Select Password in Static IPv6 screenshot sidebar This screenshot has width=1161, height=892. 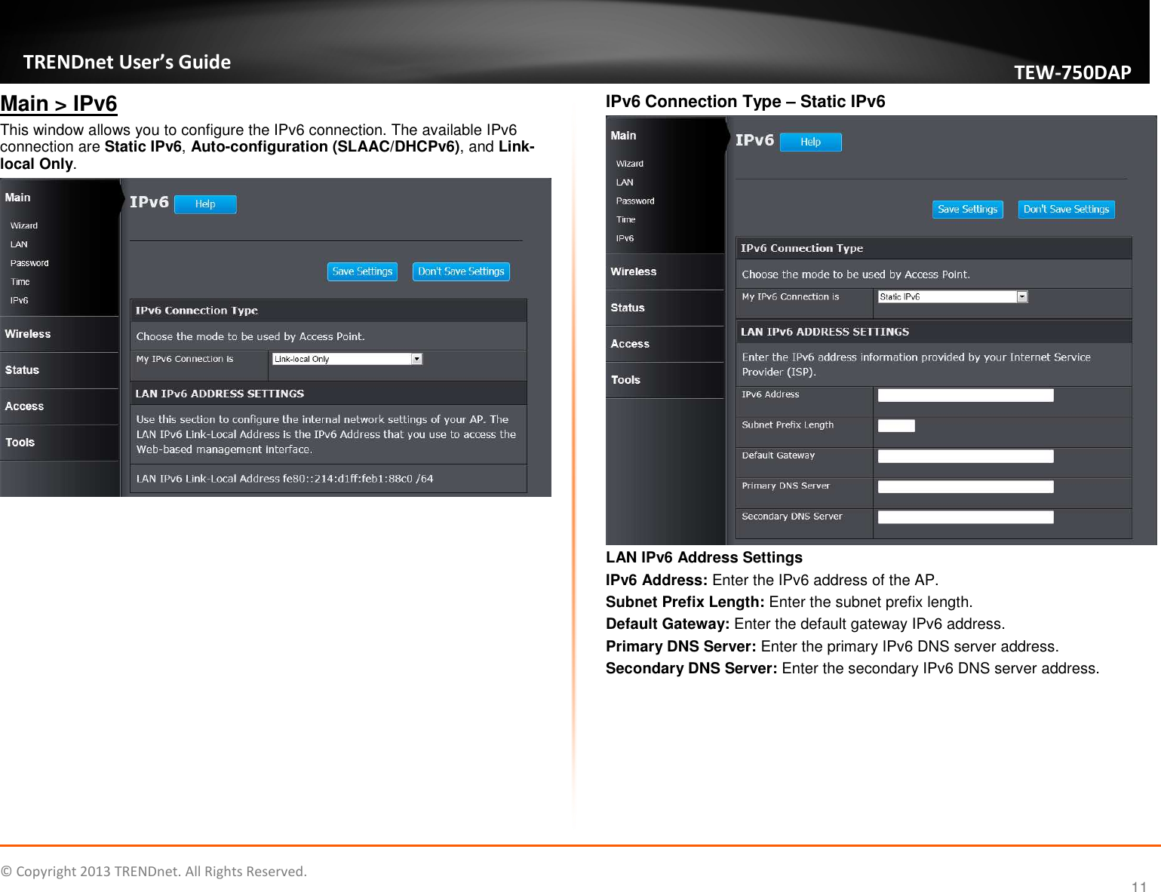click(635, 201)
